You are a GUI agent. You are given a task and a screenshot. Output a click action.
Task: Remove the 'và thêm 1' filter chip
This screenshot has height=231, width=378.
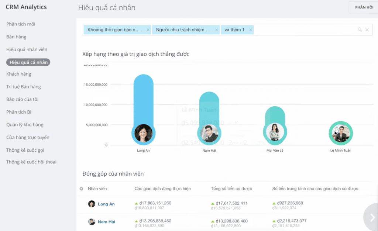[251, 30]
